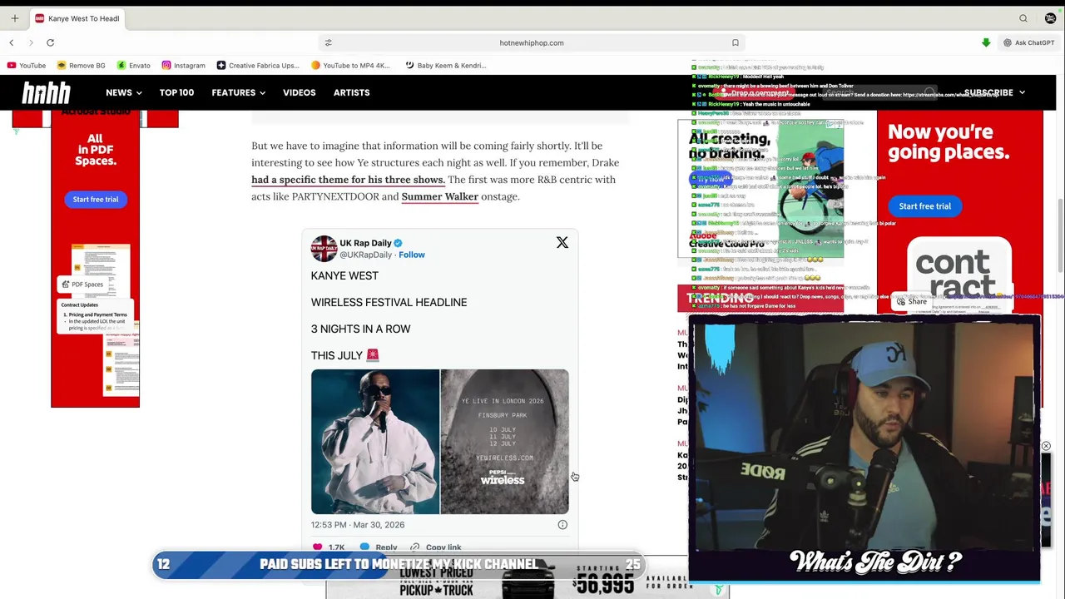Image resolution: width=1065 pixels, height=599 pixels.
Task: Open the @UKRapDaily handle link
Action: (365, 255)
